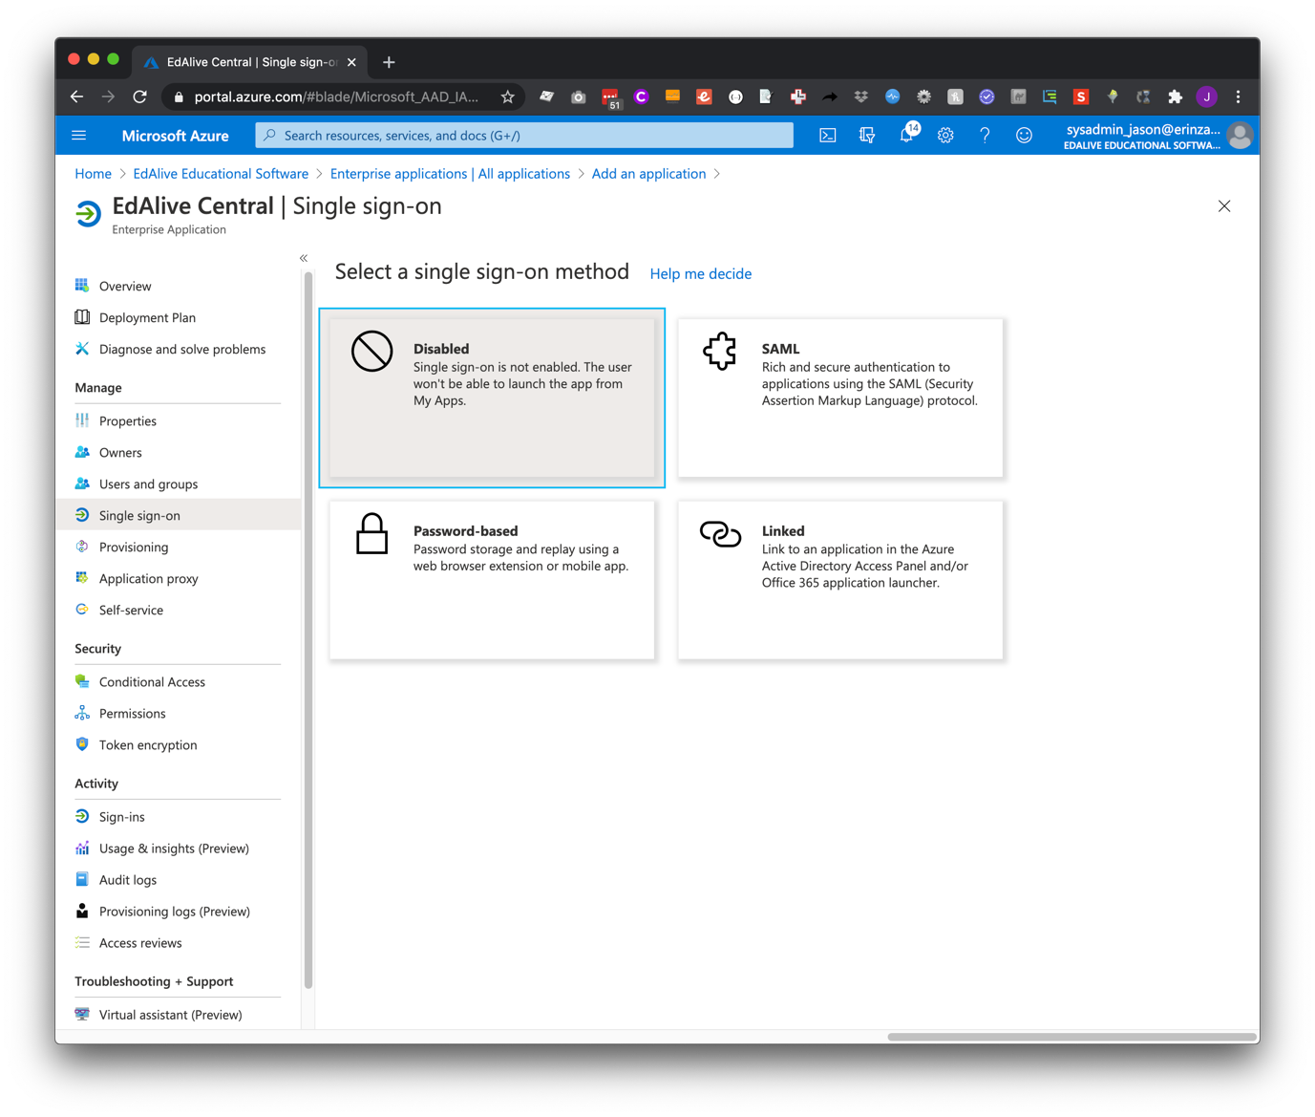Close the Single sign-on blade
Viewport: 1315px width, 1117px height.
[1224, 206]
